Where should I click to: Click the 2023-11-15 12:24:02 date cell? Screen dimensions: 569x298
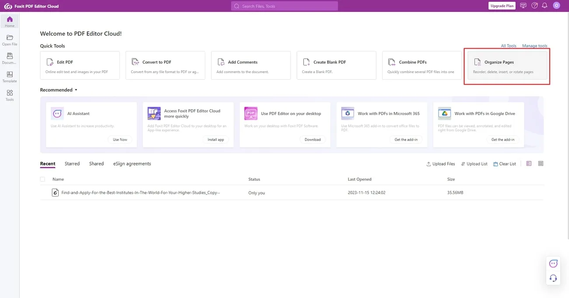tap(368, 193)
